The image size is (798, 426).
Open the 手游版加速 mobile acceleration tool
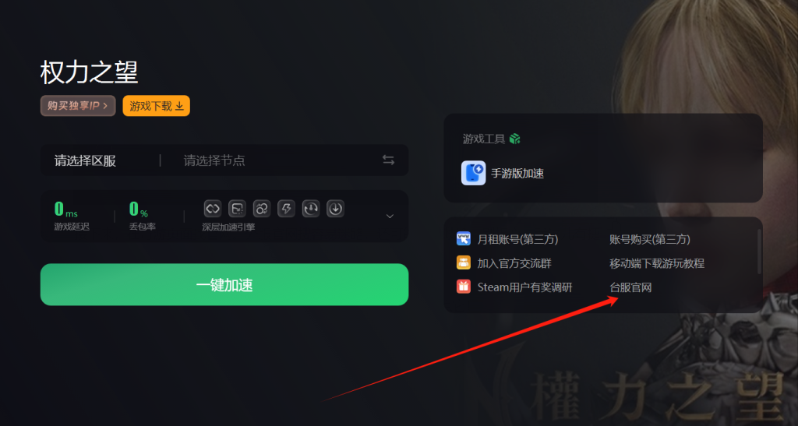pyautogui.click(x=503, y=174)
